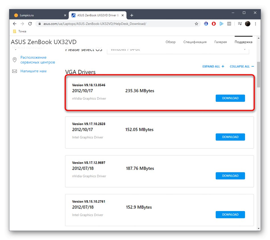Open the Точка bookmarks folder
The width and height of the screenshot is (270, 240).
(x=19, y=31)
